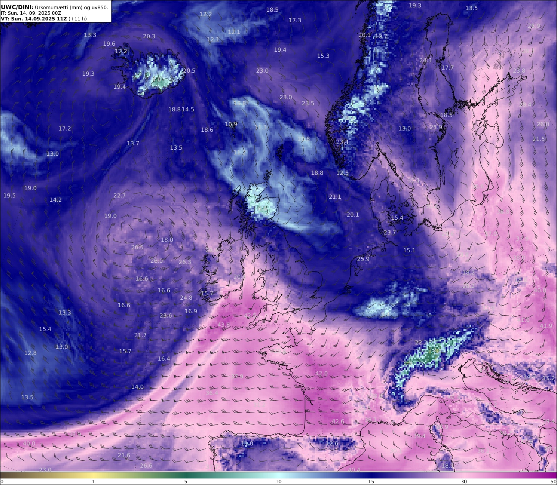Click the map value "14.5" south of Iceland
Image resolution: width=557 pixels, height=485 pixels.
point(188,110)
